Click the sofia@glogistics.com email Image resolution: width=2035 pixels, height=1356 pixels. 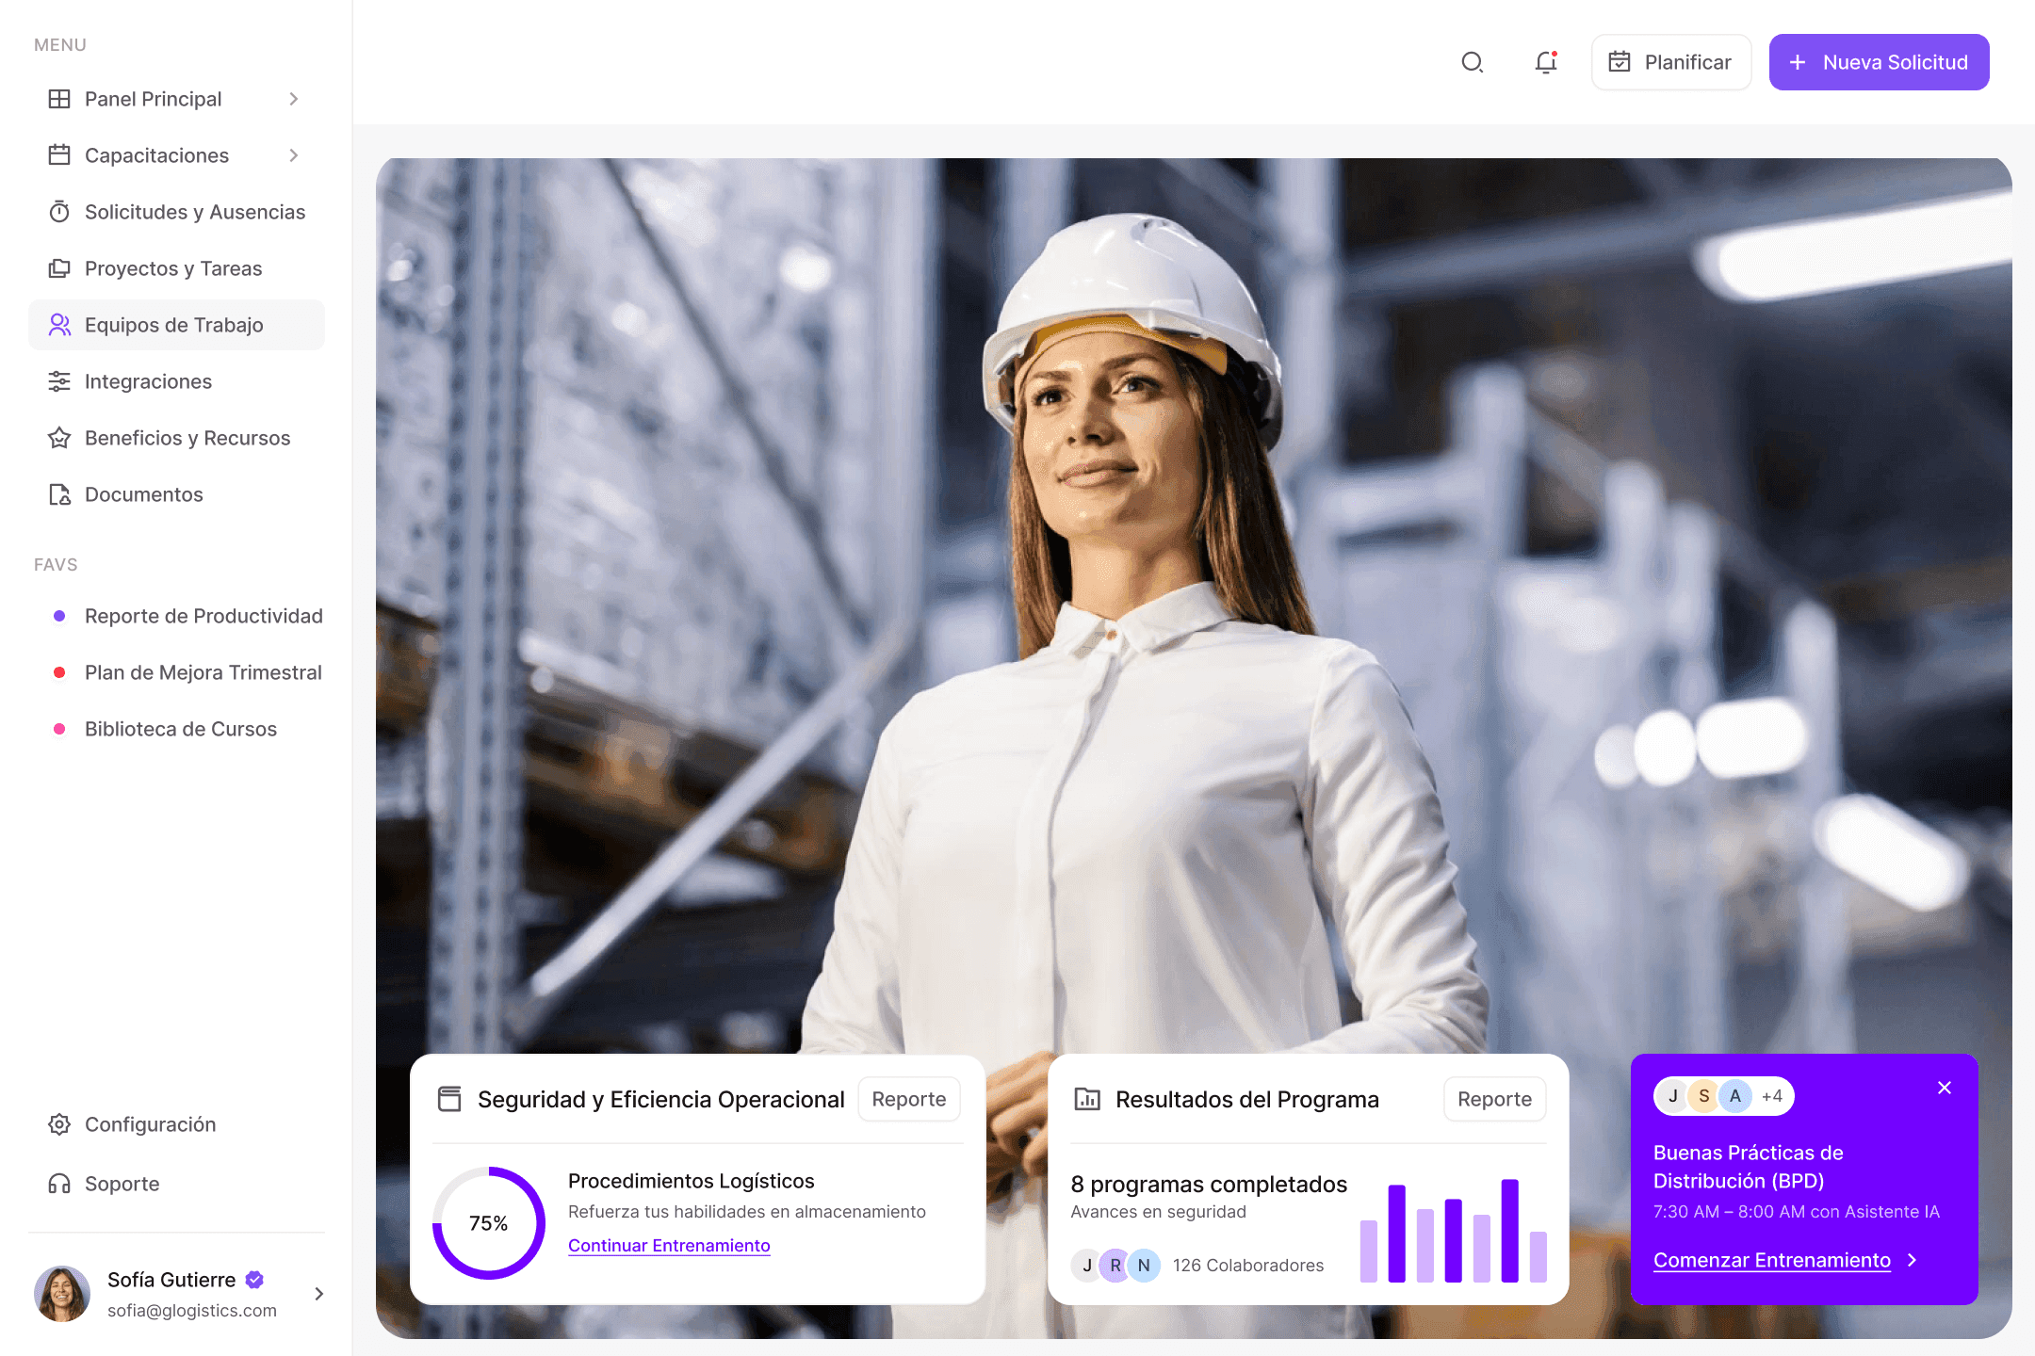point(192,1310)
